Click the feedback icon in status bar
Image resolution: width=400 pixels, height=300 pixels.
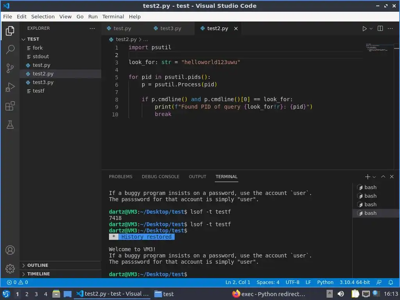tap(379, 282)
